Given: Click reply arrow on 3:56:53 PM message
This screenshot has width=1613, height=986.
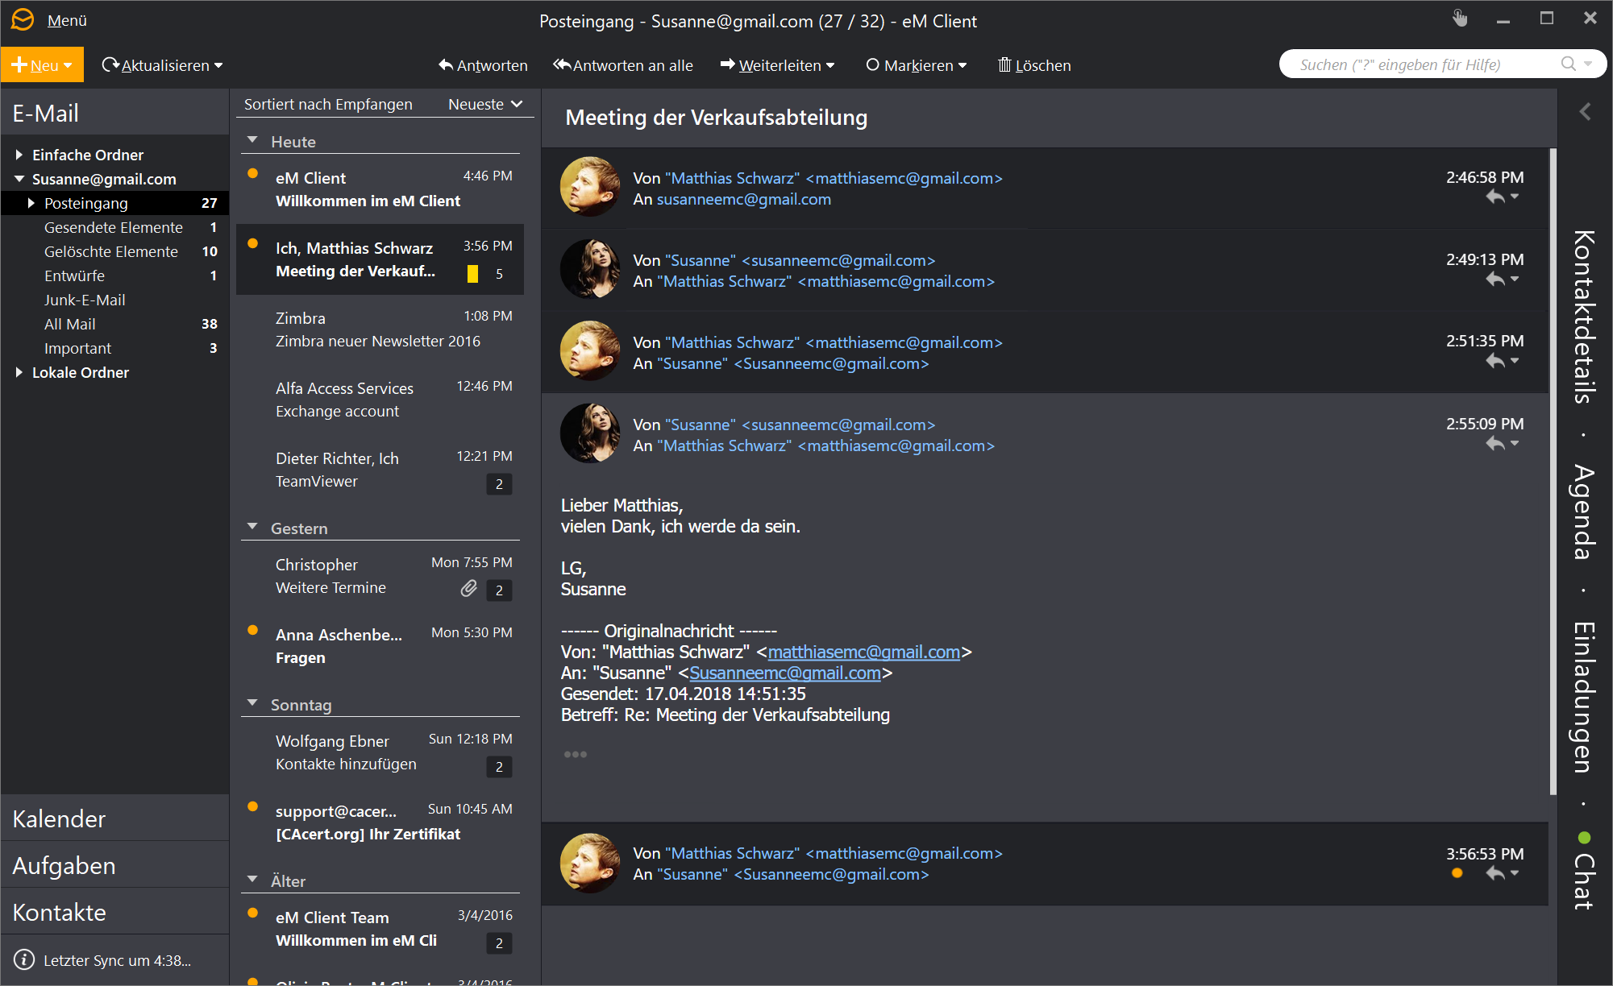Looking at the screenshot, I should 1495,873.
